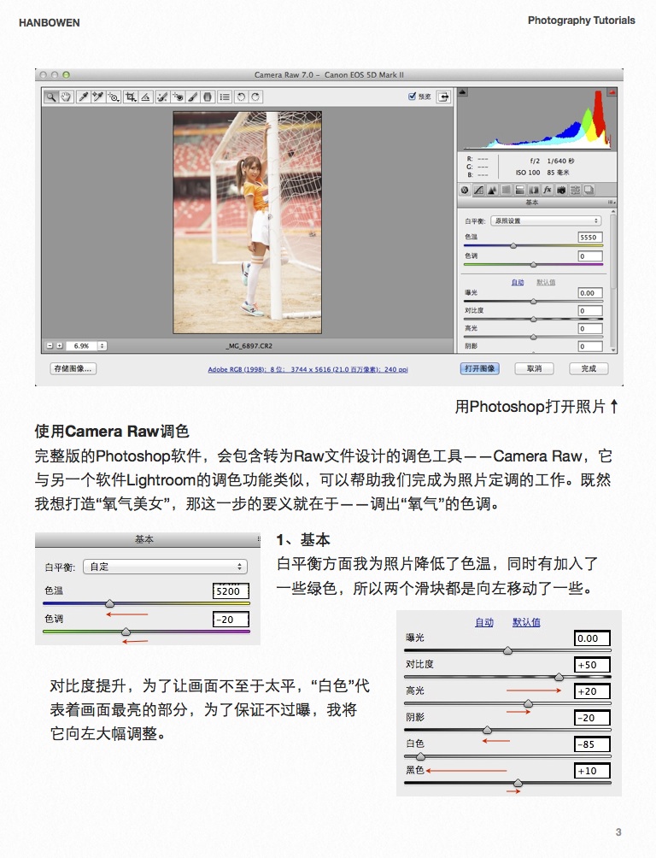Toggle shadow clipping warning on histogram
This screenshot has width=656, height=858.
(x=463, y=92)
